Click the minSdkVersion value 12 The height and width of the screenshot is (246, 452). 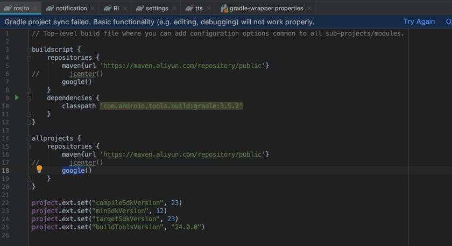160,211
